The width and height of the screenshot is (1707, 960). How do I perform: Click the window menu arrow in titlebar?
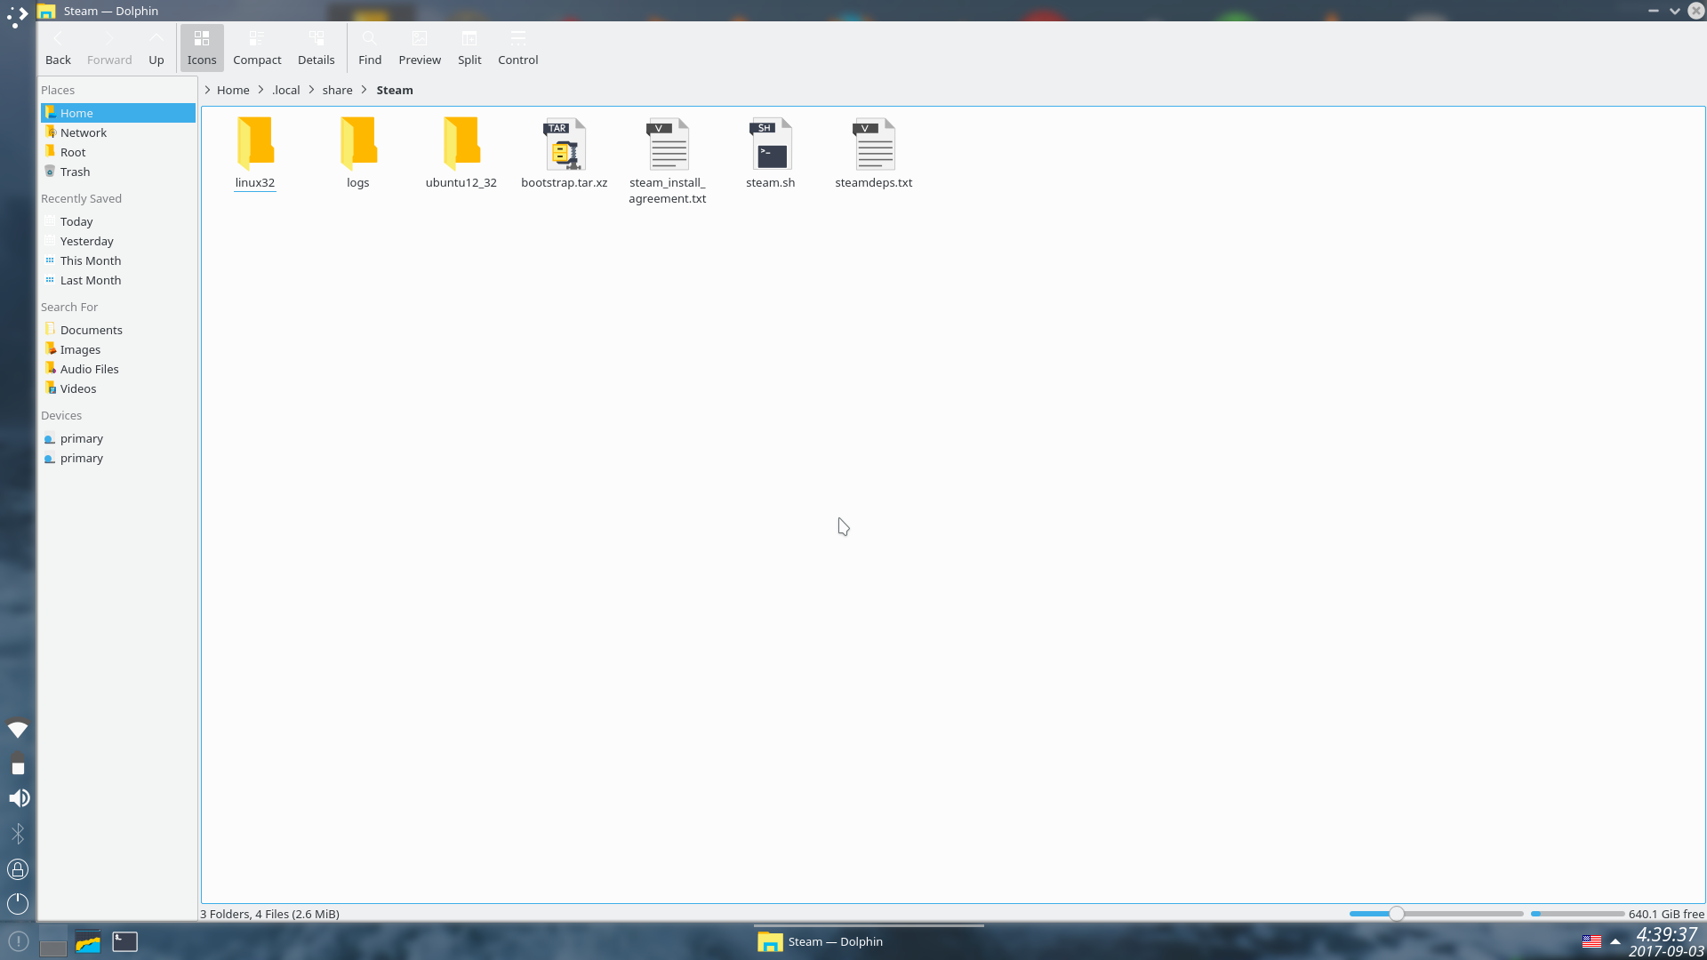tap(1674, 11)
